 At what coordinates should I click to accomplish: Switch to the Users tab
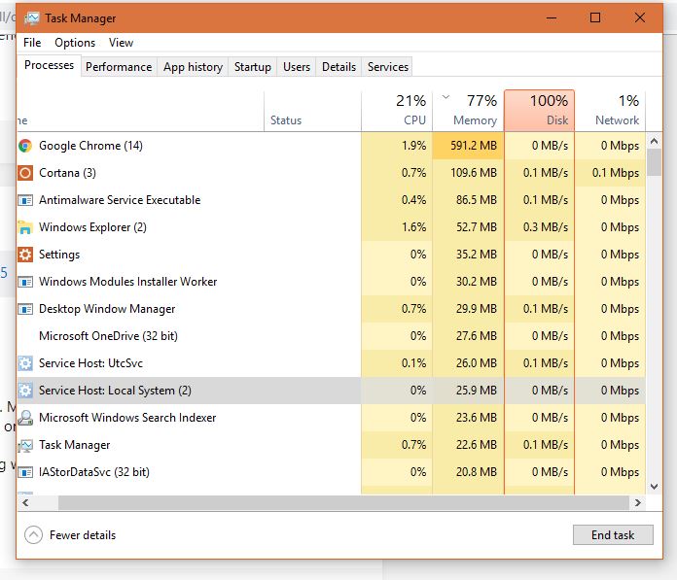click(x=297, y=67)
